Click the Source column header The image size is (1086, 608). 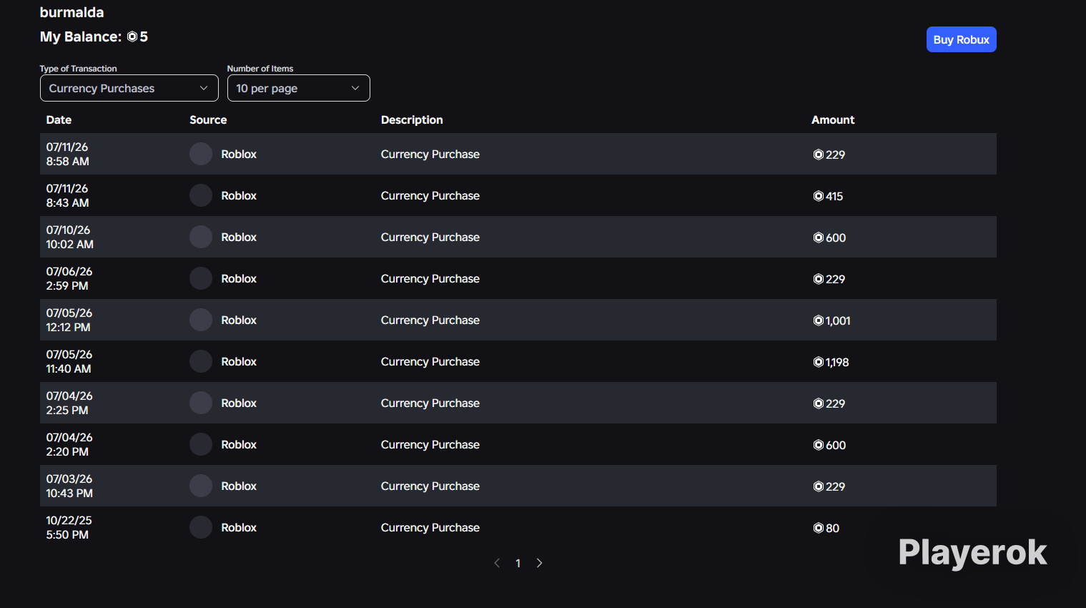pos(208,119)
